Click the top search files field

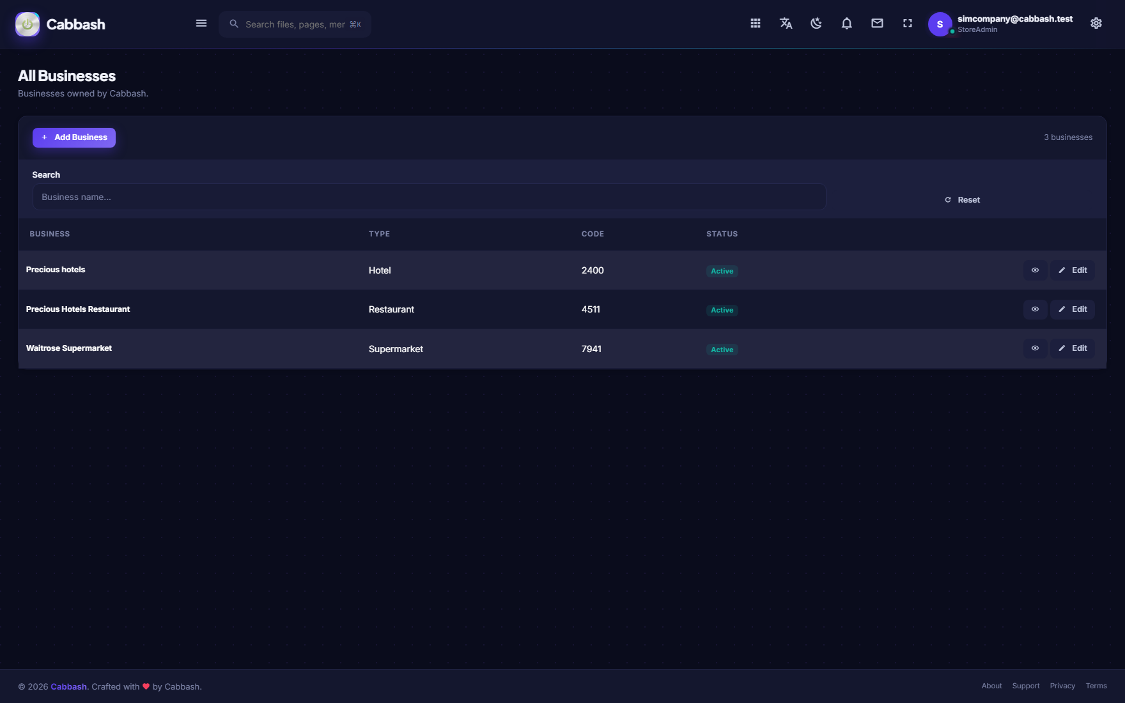coord(295,24)
